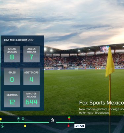This screenshot has height=133, width=124.
Task: Click the yellow card marker below timeline
Action: click(x=25, y=126)
